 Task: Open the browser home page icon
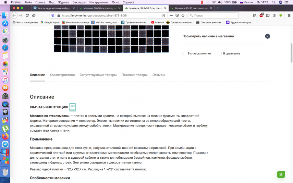point(34,15)
